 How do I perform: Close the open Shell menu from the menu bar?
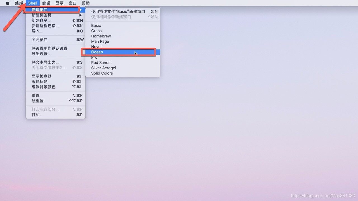[33, 3]
